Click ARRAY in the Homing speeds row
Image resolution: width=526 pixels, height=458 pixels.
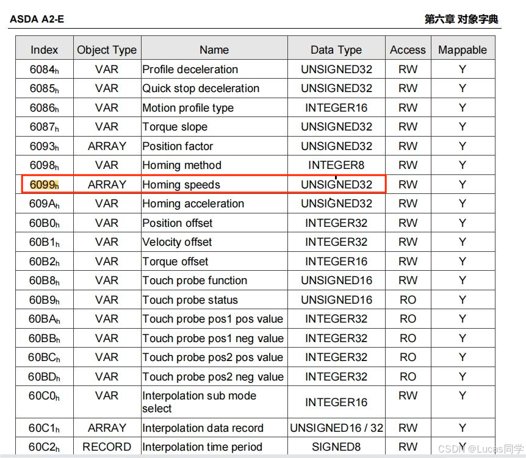(107, 185)
